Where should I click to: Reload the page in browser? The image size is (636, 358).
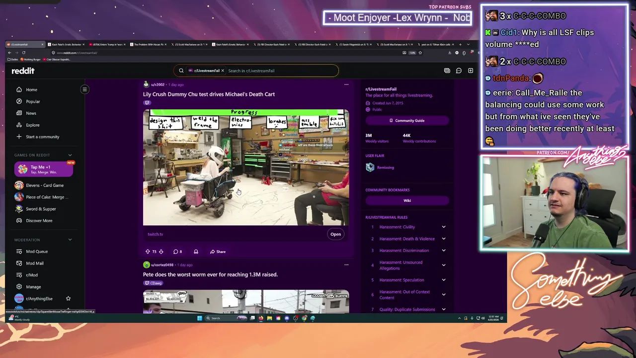coord(23,53)
